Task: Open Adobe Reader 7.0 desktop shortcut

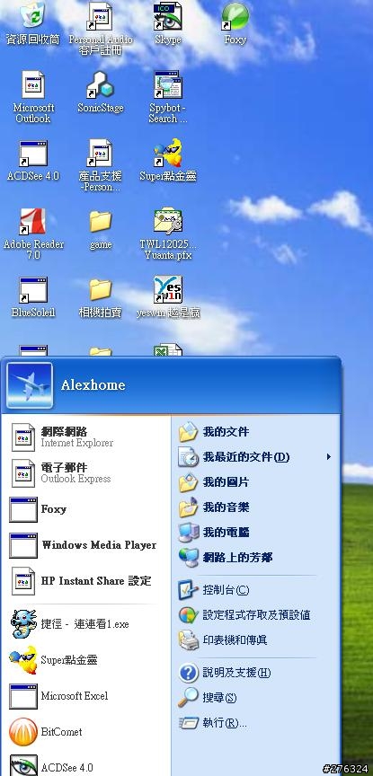Action: [x=33, y=234]
